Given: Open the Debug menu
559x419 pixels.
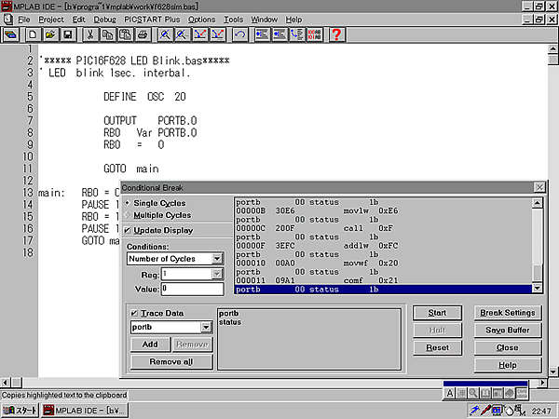Looking at the screenshot, I should click(105, 19).
